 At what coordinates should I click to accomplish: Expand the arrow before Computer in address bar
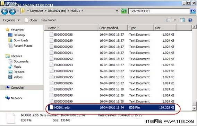pyautogui.click(x=28, y=11)
